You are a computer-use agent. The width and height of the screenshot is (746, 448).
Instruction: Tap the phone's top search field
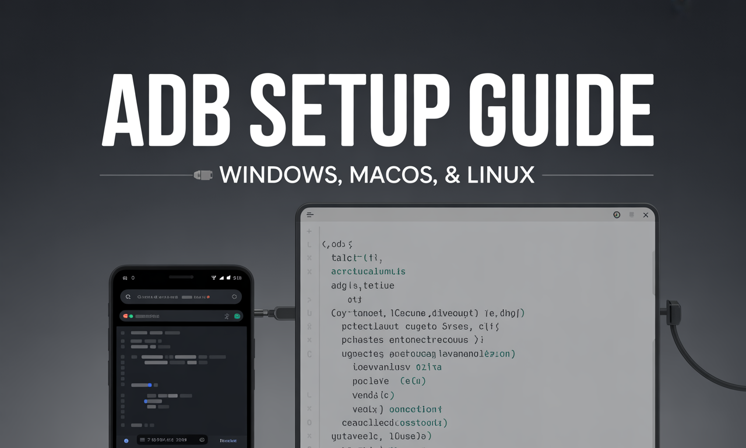click(x=181, y=297)
